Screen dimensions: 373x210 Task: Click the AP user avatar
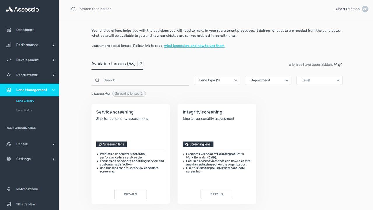pos(365,9)
